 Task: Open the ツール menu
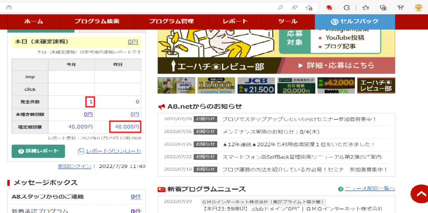pyautogui.click(x=288, y=22)
